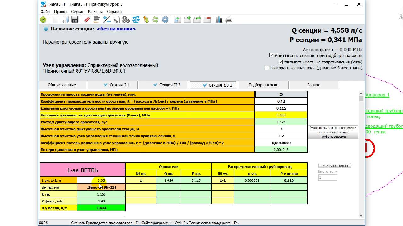Open the bar chart toolbar icon

click(219, 19)
